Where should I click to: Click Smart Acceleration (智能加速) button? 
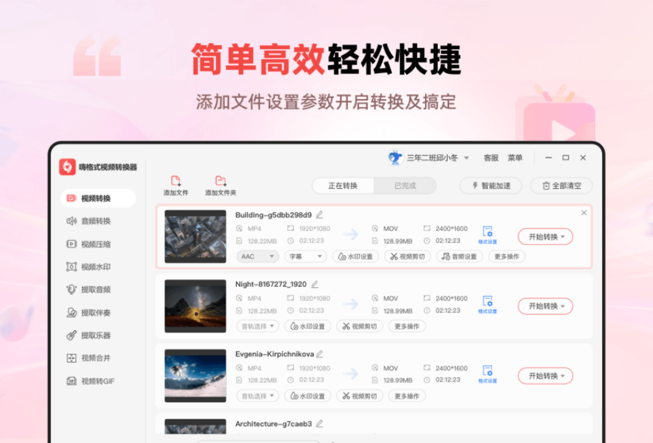[x=490, y=186]
